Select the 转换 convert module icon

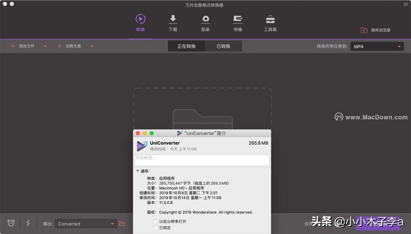140,19
